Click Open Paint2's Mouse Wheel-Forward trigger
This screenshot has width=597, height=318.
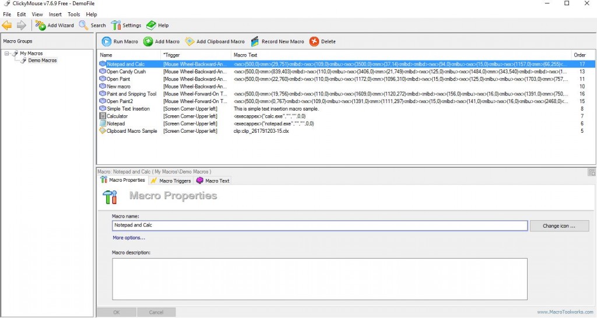pyautogui.click(x=195, y=101)
